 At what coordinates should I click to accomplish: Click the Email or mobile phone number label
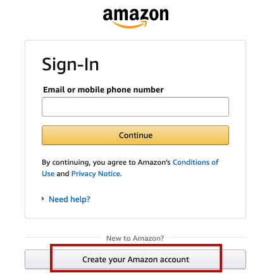click(x=103, y=89)
